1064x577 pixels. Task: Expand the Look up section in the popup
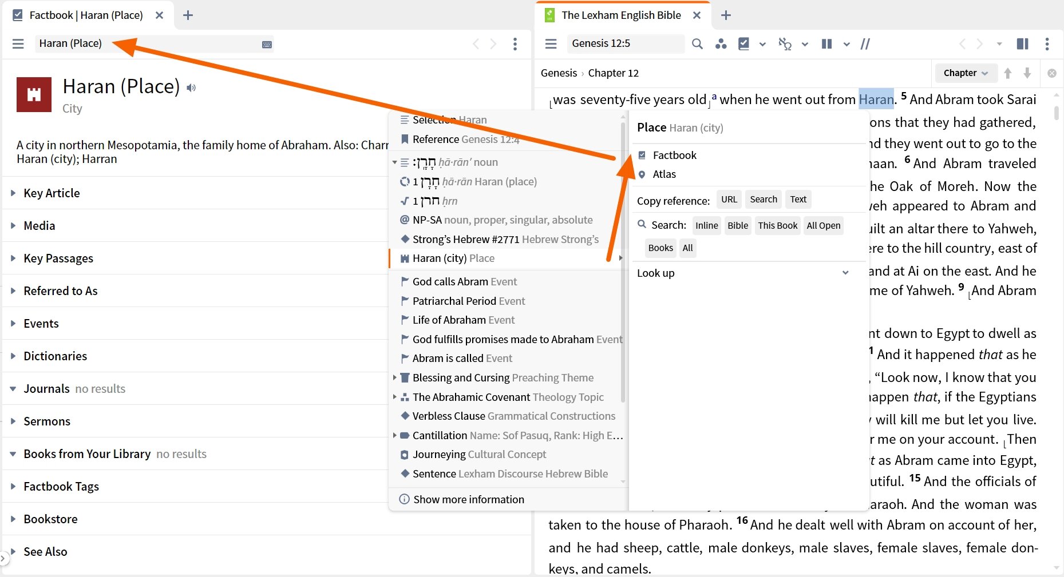pyautogui.click(x=845, y=273)
